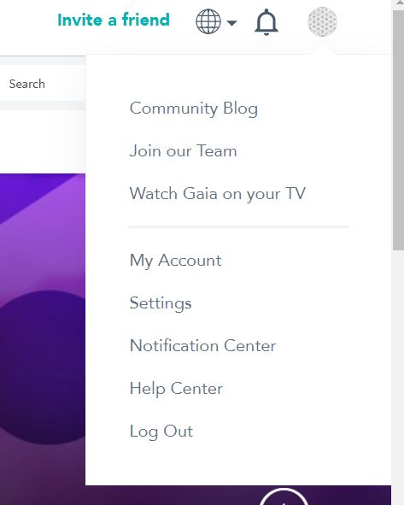
Task: Open the Community Blog menu item
Action: click(194, 109)
